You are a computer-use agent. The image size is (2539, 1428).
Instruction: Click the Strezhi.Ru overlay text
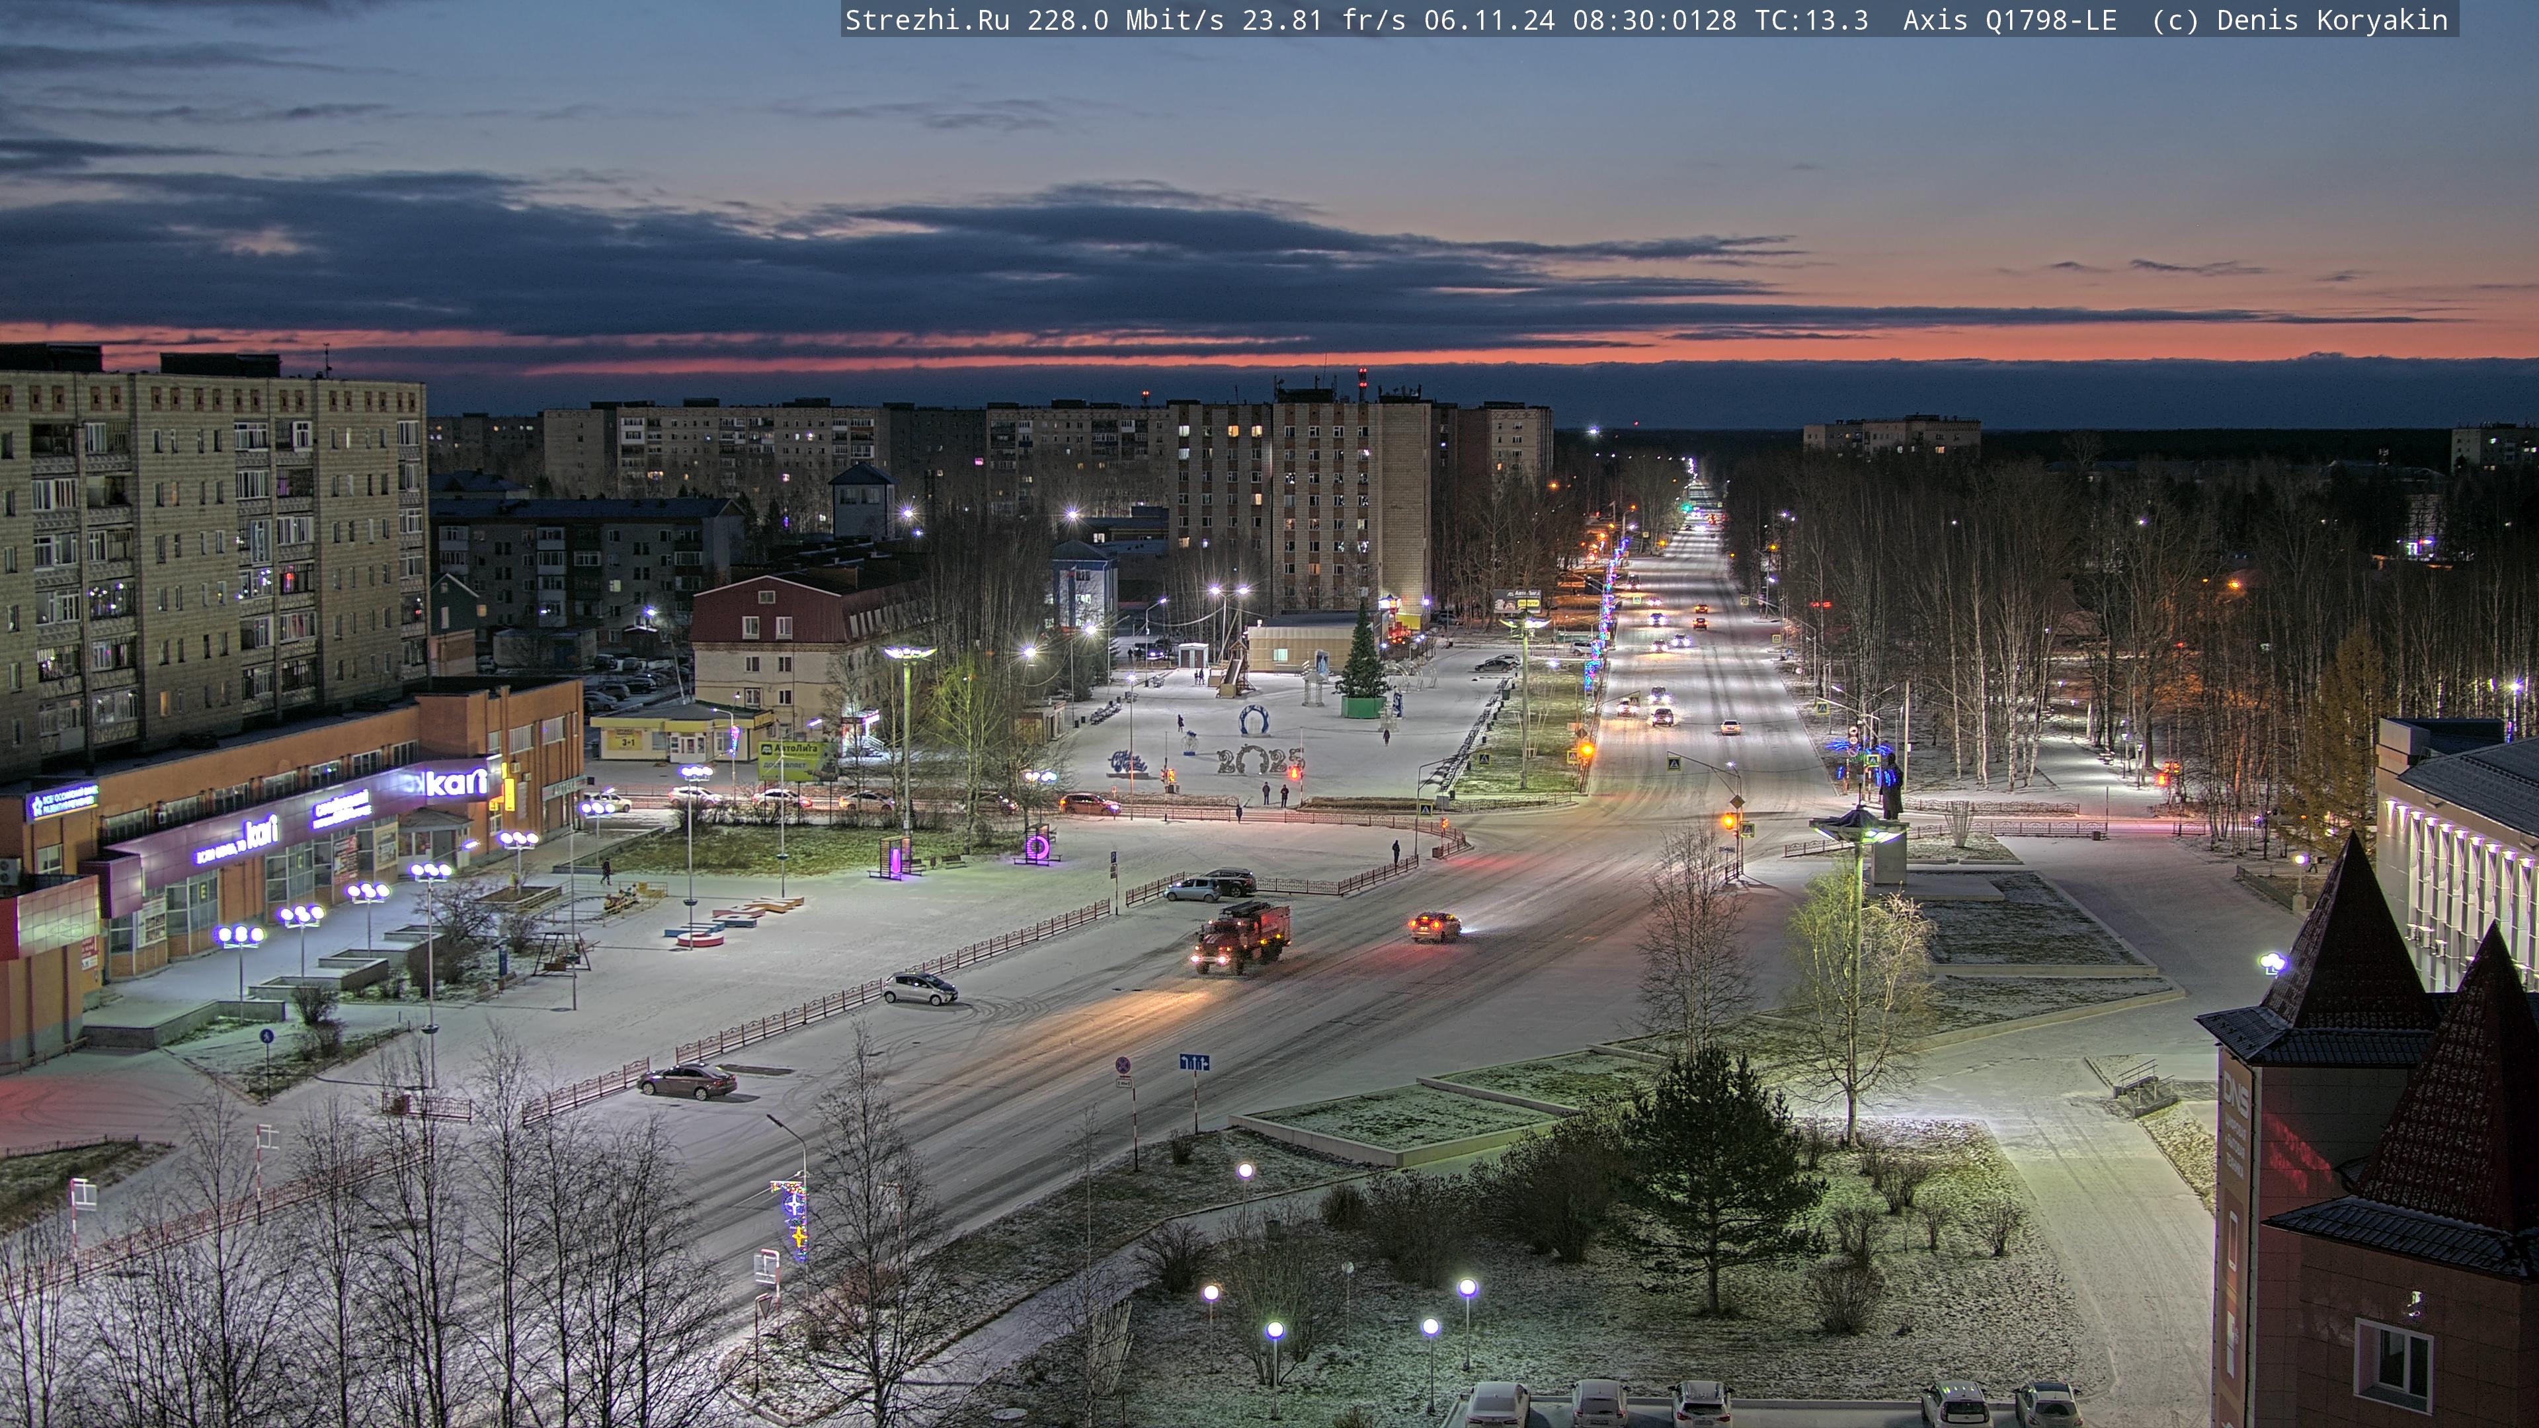(x=928, y=20)
